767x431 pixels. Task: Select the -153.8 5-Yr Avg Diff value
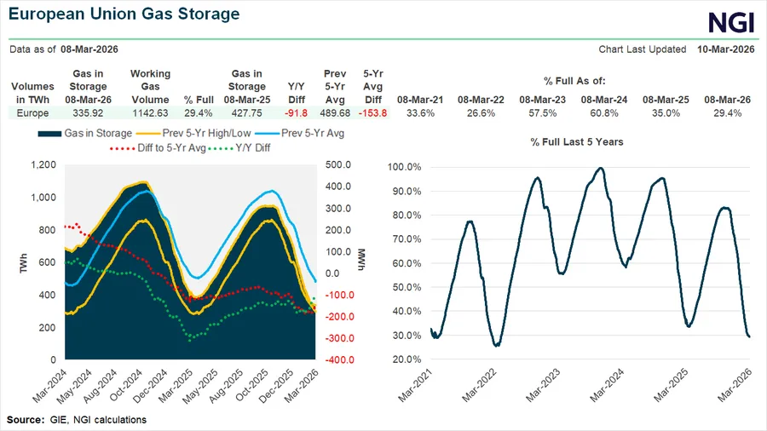[x=372, y=112]
